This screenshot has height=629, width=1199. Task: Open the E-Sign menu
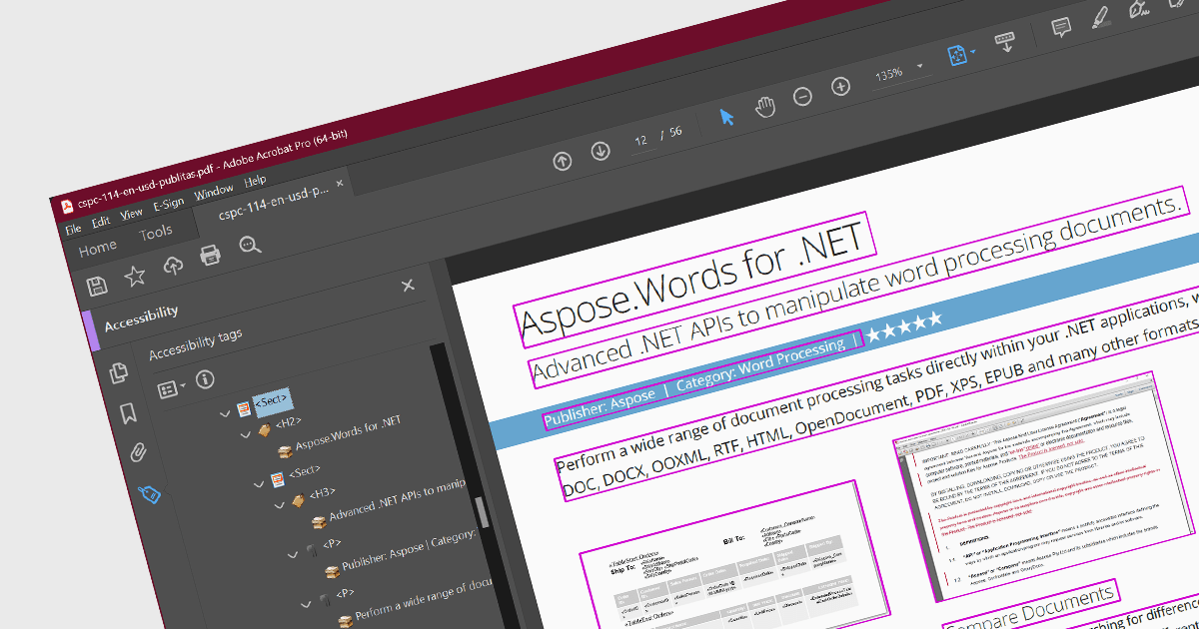(169, 204)
